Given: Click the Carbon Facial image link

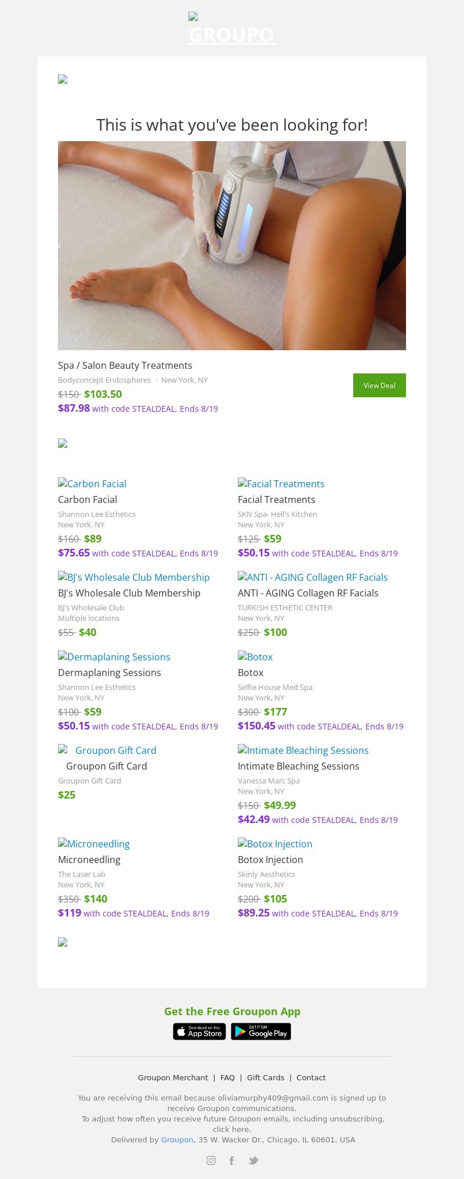Looking at the screenshot, I should click(x=92, y=483).
